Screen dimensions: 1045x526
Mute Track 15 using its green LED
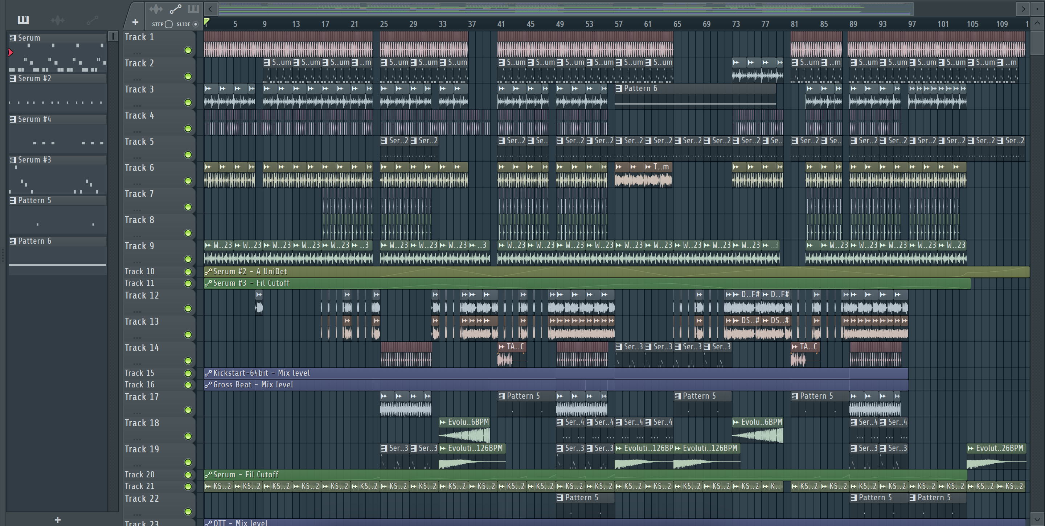pyautogui.click(x=188, y=373)
